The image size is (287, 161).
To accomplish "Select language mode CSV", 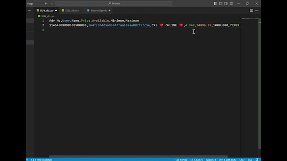I will click(250, 160).
